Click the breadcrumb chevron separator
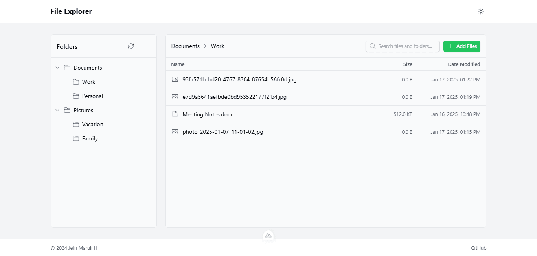This screenshot has height=256, width=537. 205,46
